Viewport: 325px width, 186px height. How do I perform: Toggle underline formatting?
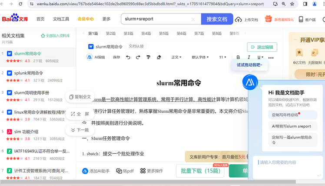(259, 57)
